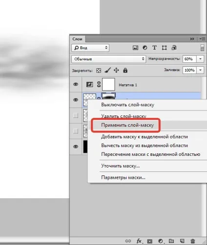Select the type layer filter icon
Viewport: 207px width, 245px height.
[x=154, y=48]
